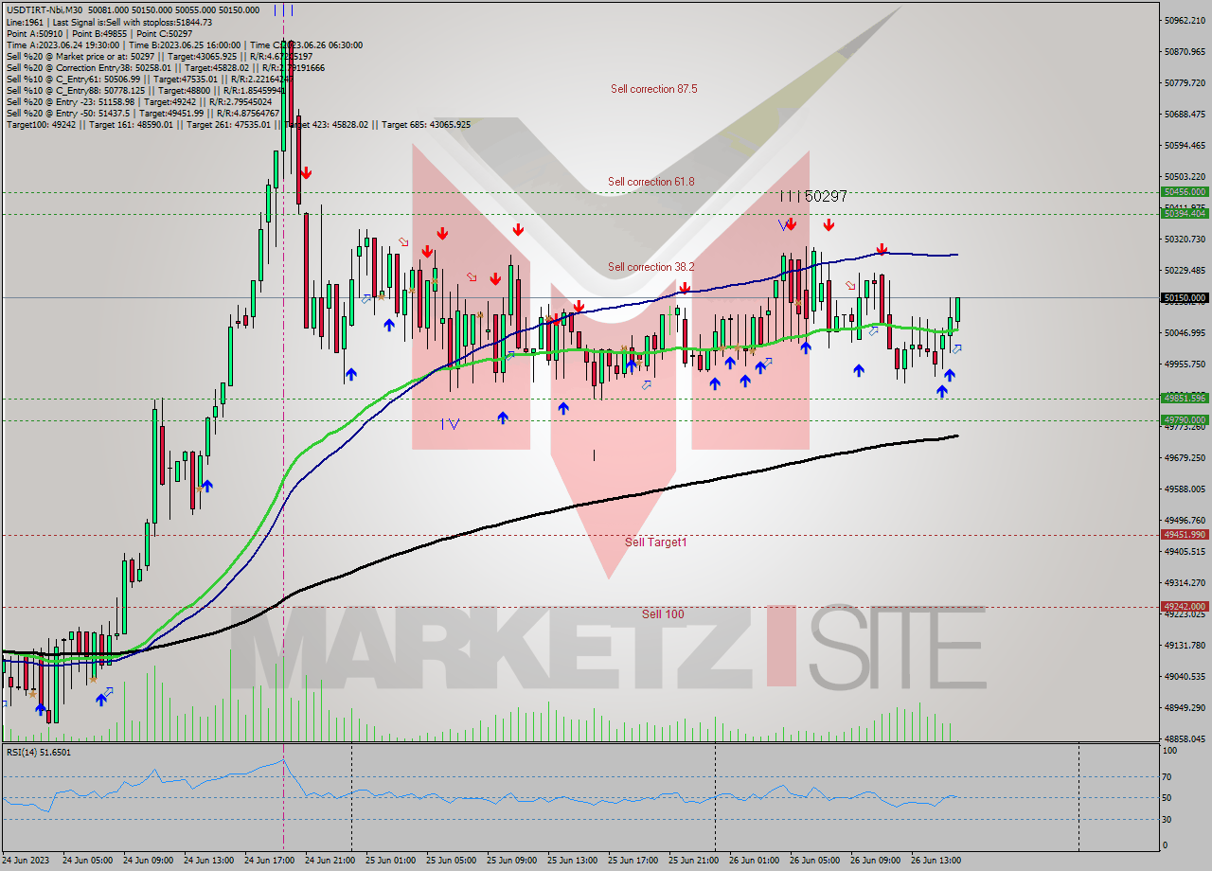The image size is (1212, 871).
Task: Click the green 50394.404 price tag
Action: tap(1184, 214)
